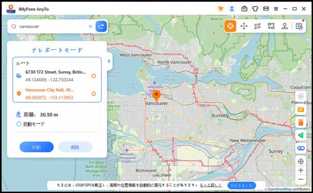
Task: Open the もっと詳しく link
Action: click(x=210, y=185)
